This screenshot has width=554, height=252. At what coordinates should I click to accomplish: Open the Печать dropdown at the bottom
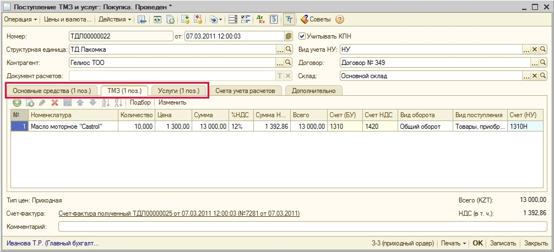453,243
